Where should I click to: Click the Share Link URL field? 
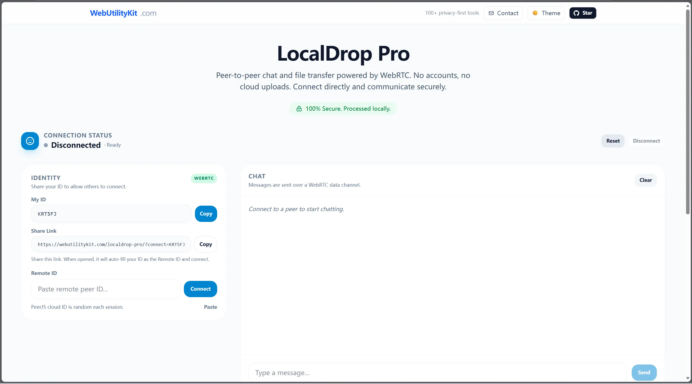pos(111,244)
